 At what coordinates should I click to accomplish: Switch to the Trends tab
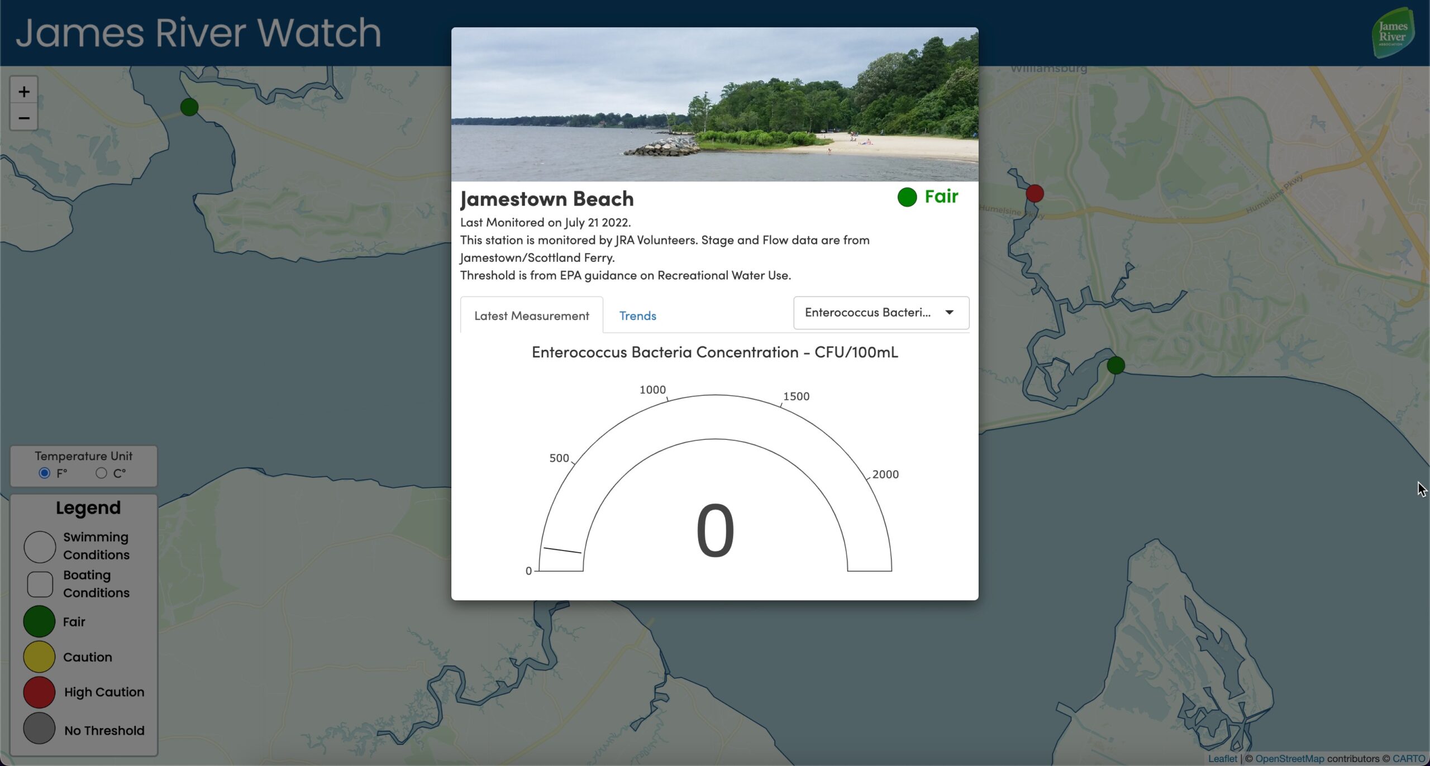[x=637, y=315]
